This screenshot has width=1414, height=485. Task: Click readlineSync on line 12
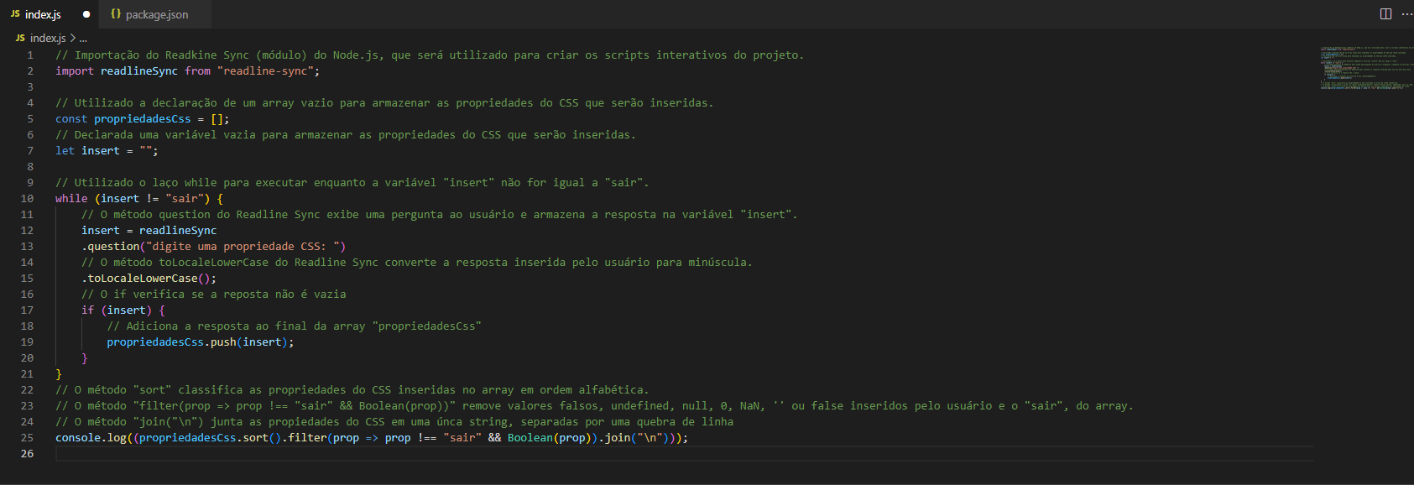(x=178, y=231)
